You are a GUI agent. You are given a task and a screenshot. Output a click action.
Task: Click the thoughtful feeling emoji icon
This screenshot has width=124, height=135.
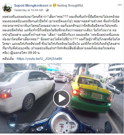(x=54, y=5)
